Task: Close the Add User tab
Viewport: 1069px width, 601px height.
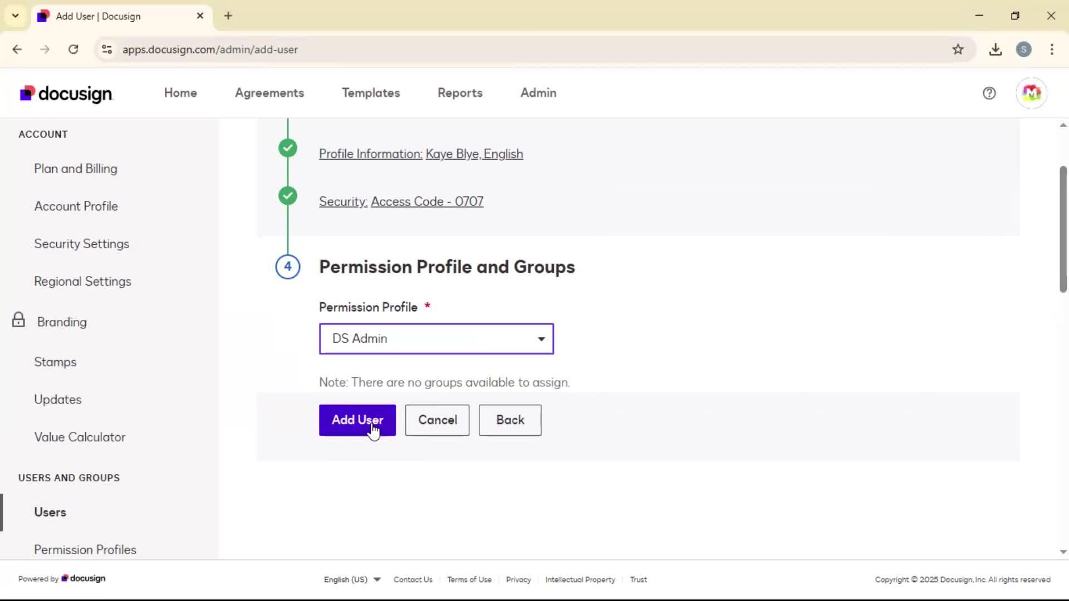Action: point(200,16)
